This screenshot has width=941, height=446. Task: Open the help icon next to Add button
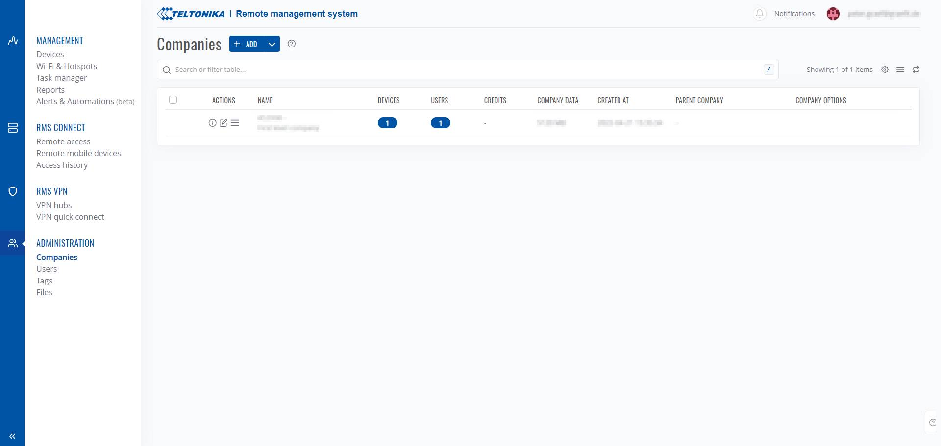[x=292, y=44]
